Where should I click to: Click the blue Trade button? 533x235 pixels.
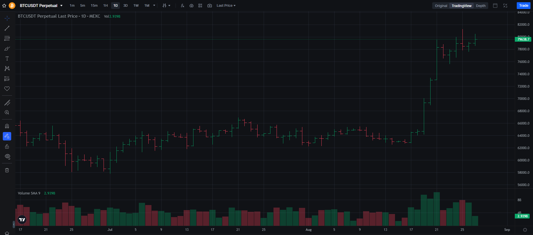(x=523, y=6)
